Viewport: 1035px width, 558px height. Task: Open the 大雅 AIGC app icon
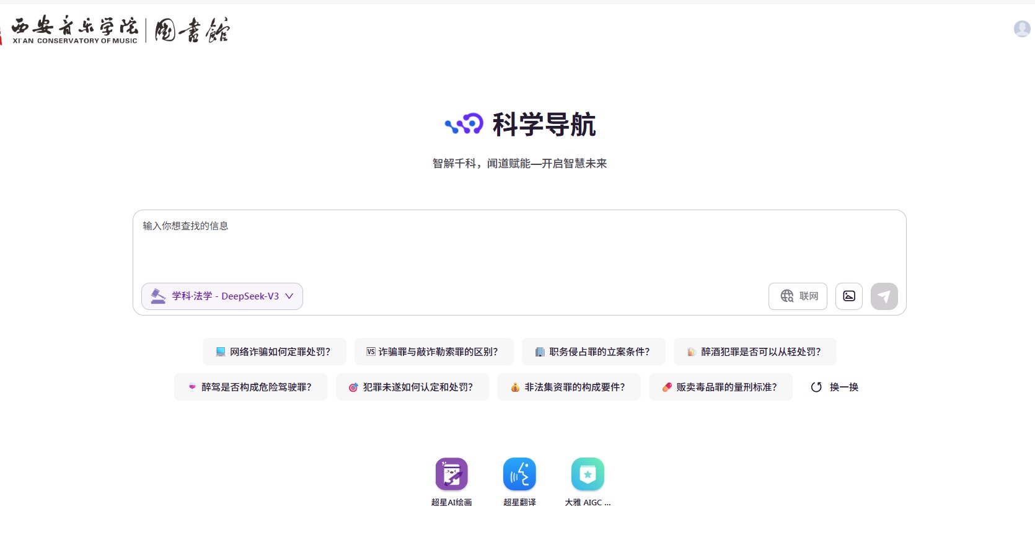tap(588, 474)
